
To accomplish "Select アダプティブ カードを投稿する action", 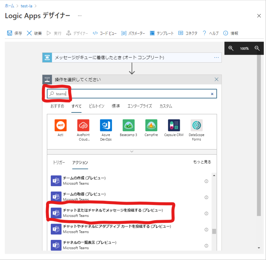I will click(x=129, y=229).
